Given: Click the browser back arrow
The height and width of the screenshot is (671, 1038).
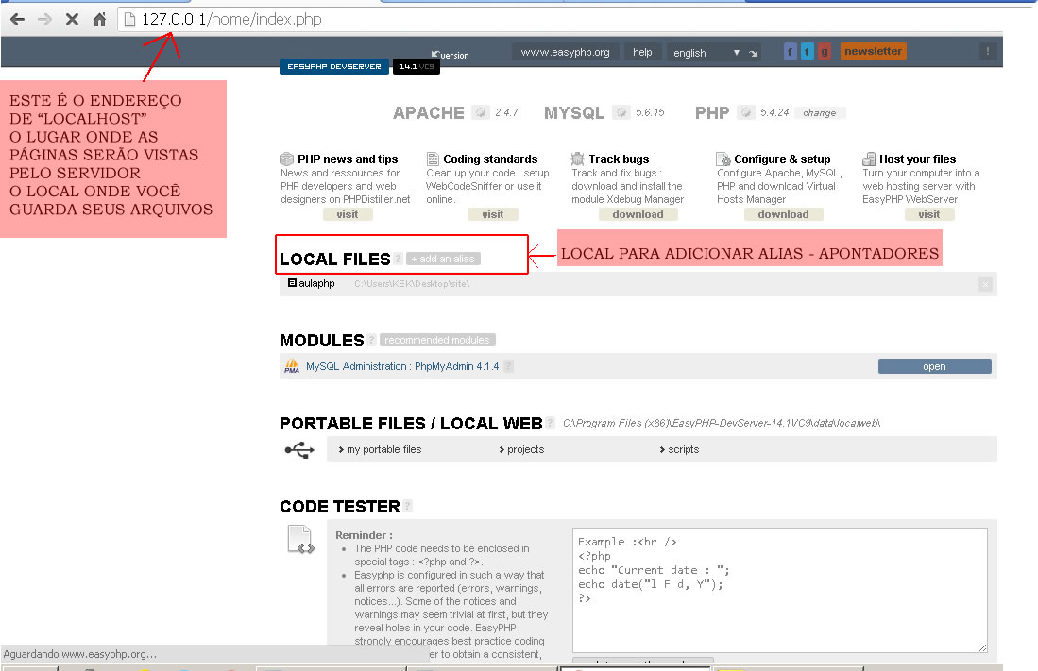Looking at the screenshot, I should [18, 19].
